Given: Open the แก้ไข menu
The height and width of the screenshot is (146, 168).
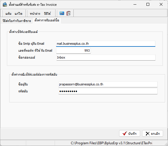Looking at the screenshot, I should point(18,14).
